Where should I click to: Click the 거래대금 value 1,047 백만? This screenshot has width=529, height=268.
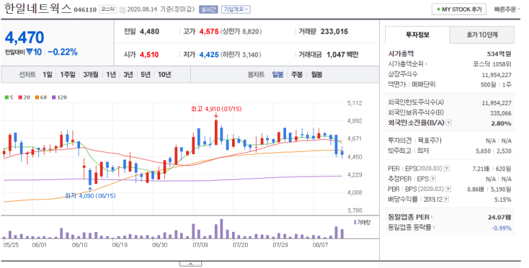(x=343, y=55)
